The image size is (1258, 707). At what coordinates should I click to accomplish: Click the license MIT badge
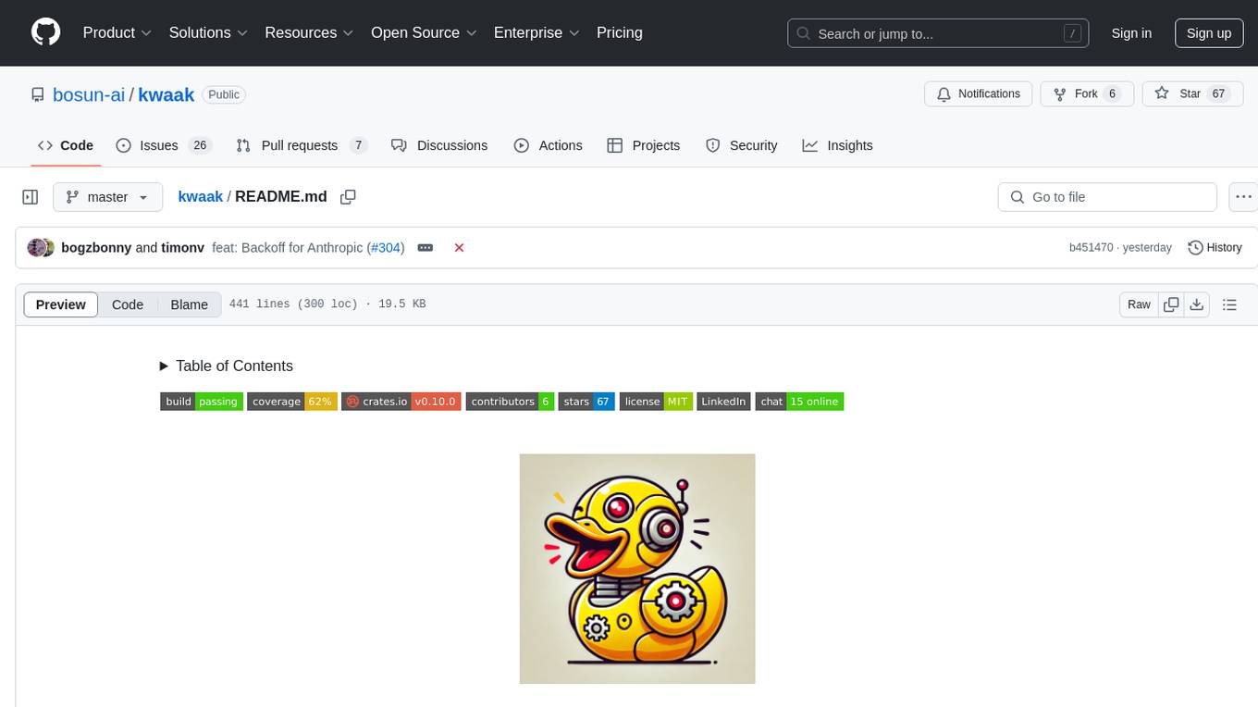pos(656,402)
